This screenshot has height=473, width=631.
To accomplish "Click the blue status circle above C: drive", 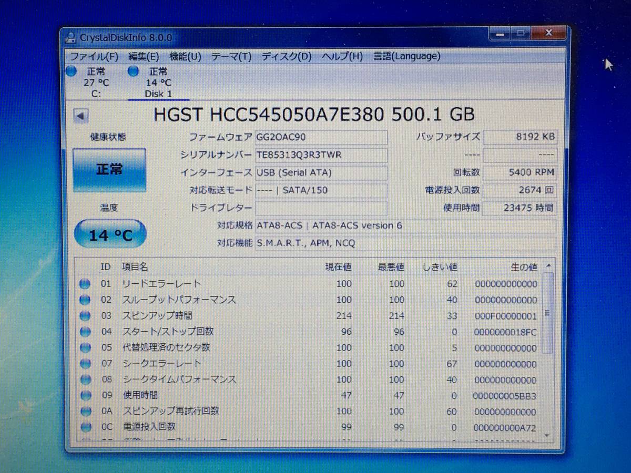I will point(72,71).
